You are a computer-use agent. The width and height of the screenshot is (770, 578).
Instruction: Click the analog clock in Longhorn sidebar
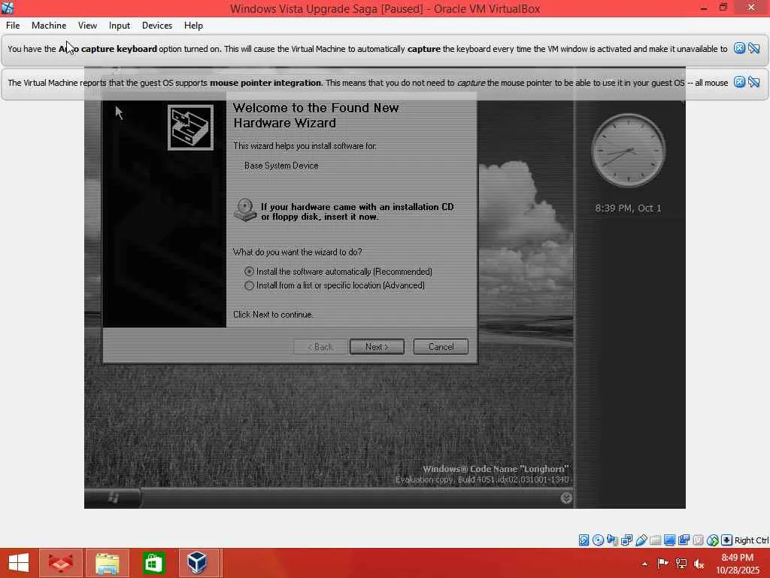pos(628,150)
